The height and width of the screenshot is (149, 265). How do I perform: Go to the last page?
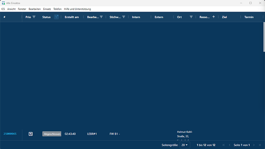[x=260, y=145]
